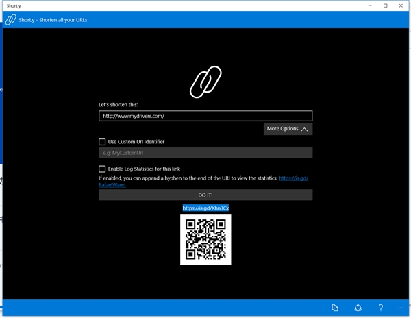Collapse the More Options panel

point(288,129)
